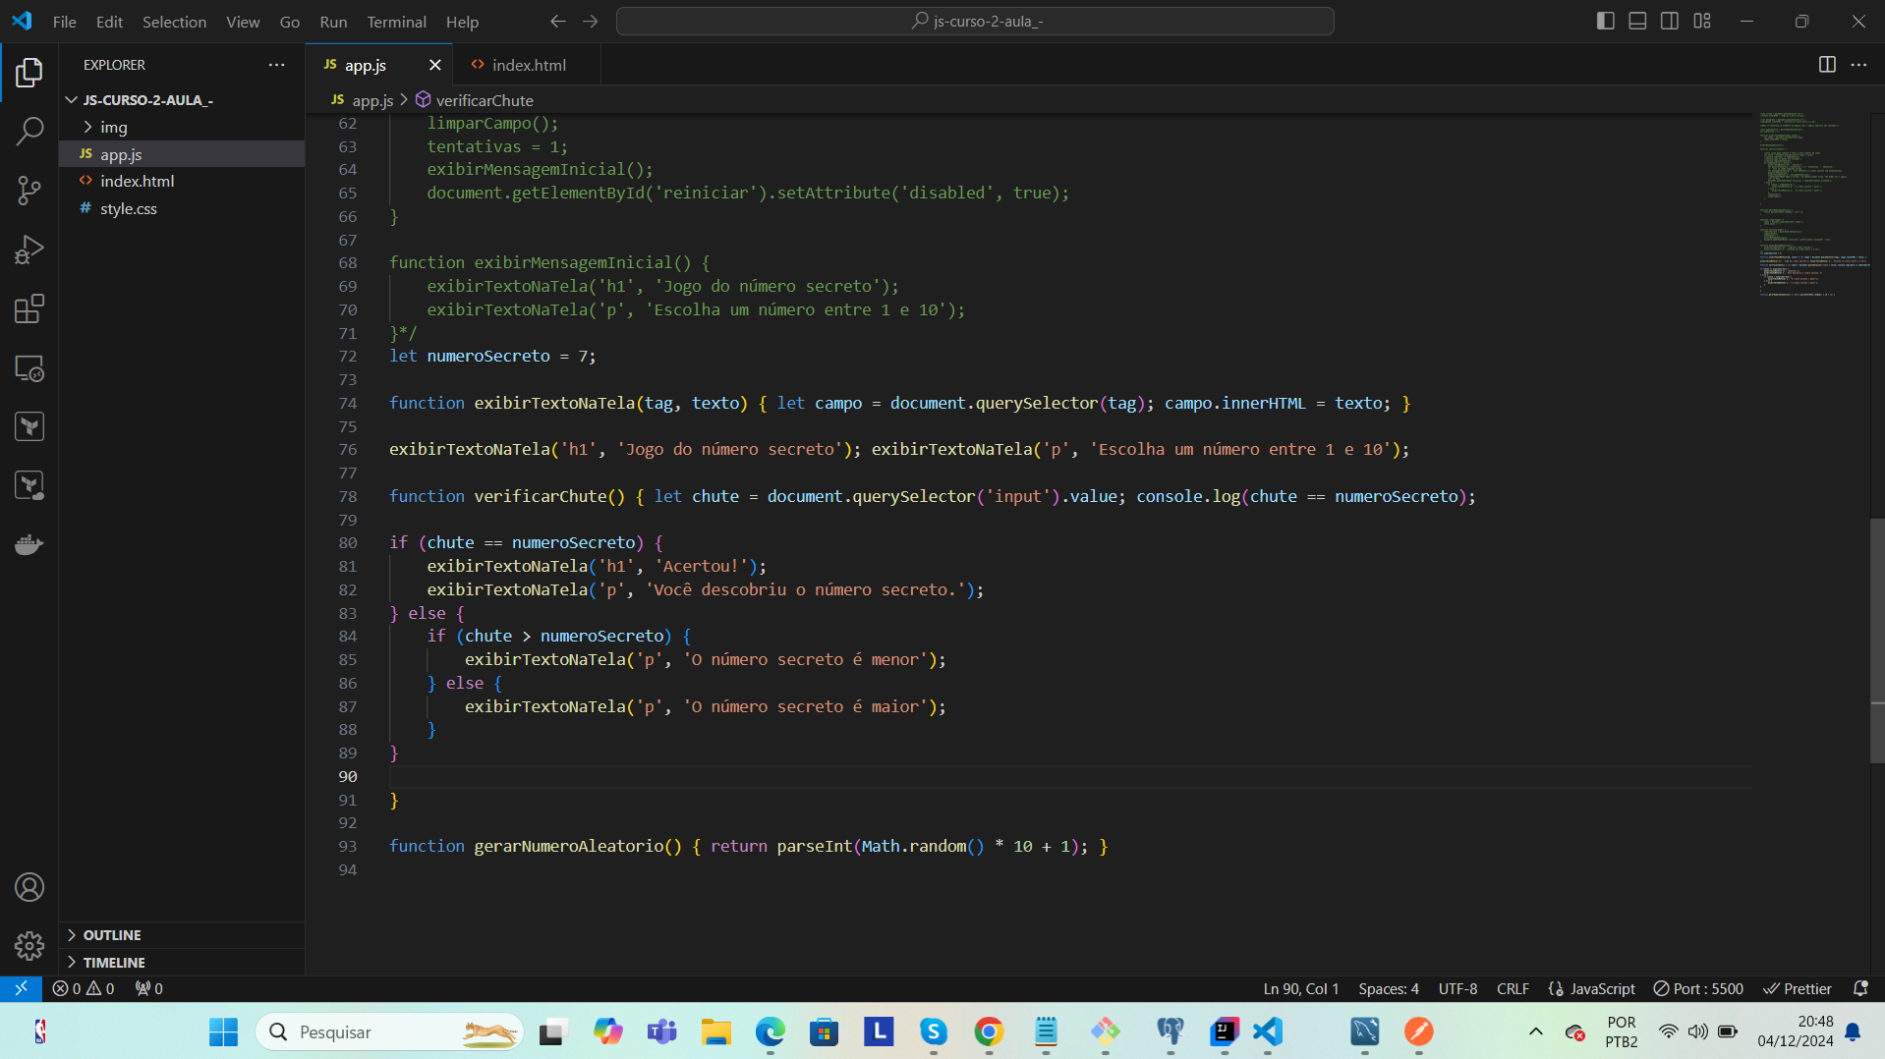This screenshot has width=1885, height=1059.
Task: Toggle the primary side bar visibility
Action: [1606, 21]
